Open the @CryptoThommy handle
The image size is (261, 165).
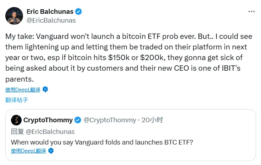click(110, 120)
